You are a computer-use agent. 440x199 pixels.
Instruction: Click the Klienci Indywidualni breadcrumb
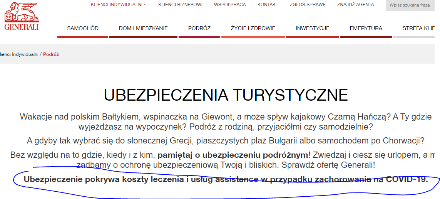click(19, 54)
